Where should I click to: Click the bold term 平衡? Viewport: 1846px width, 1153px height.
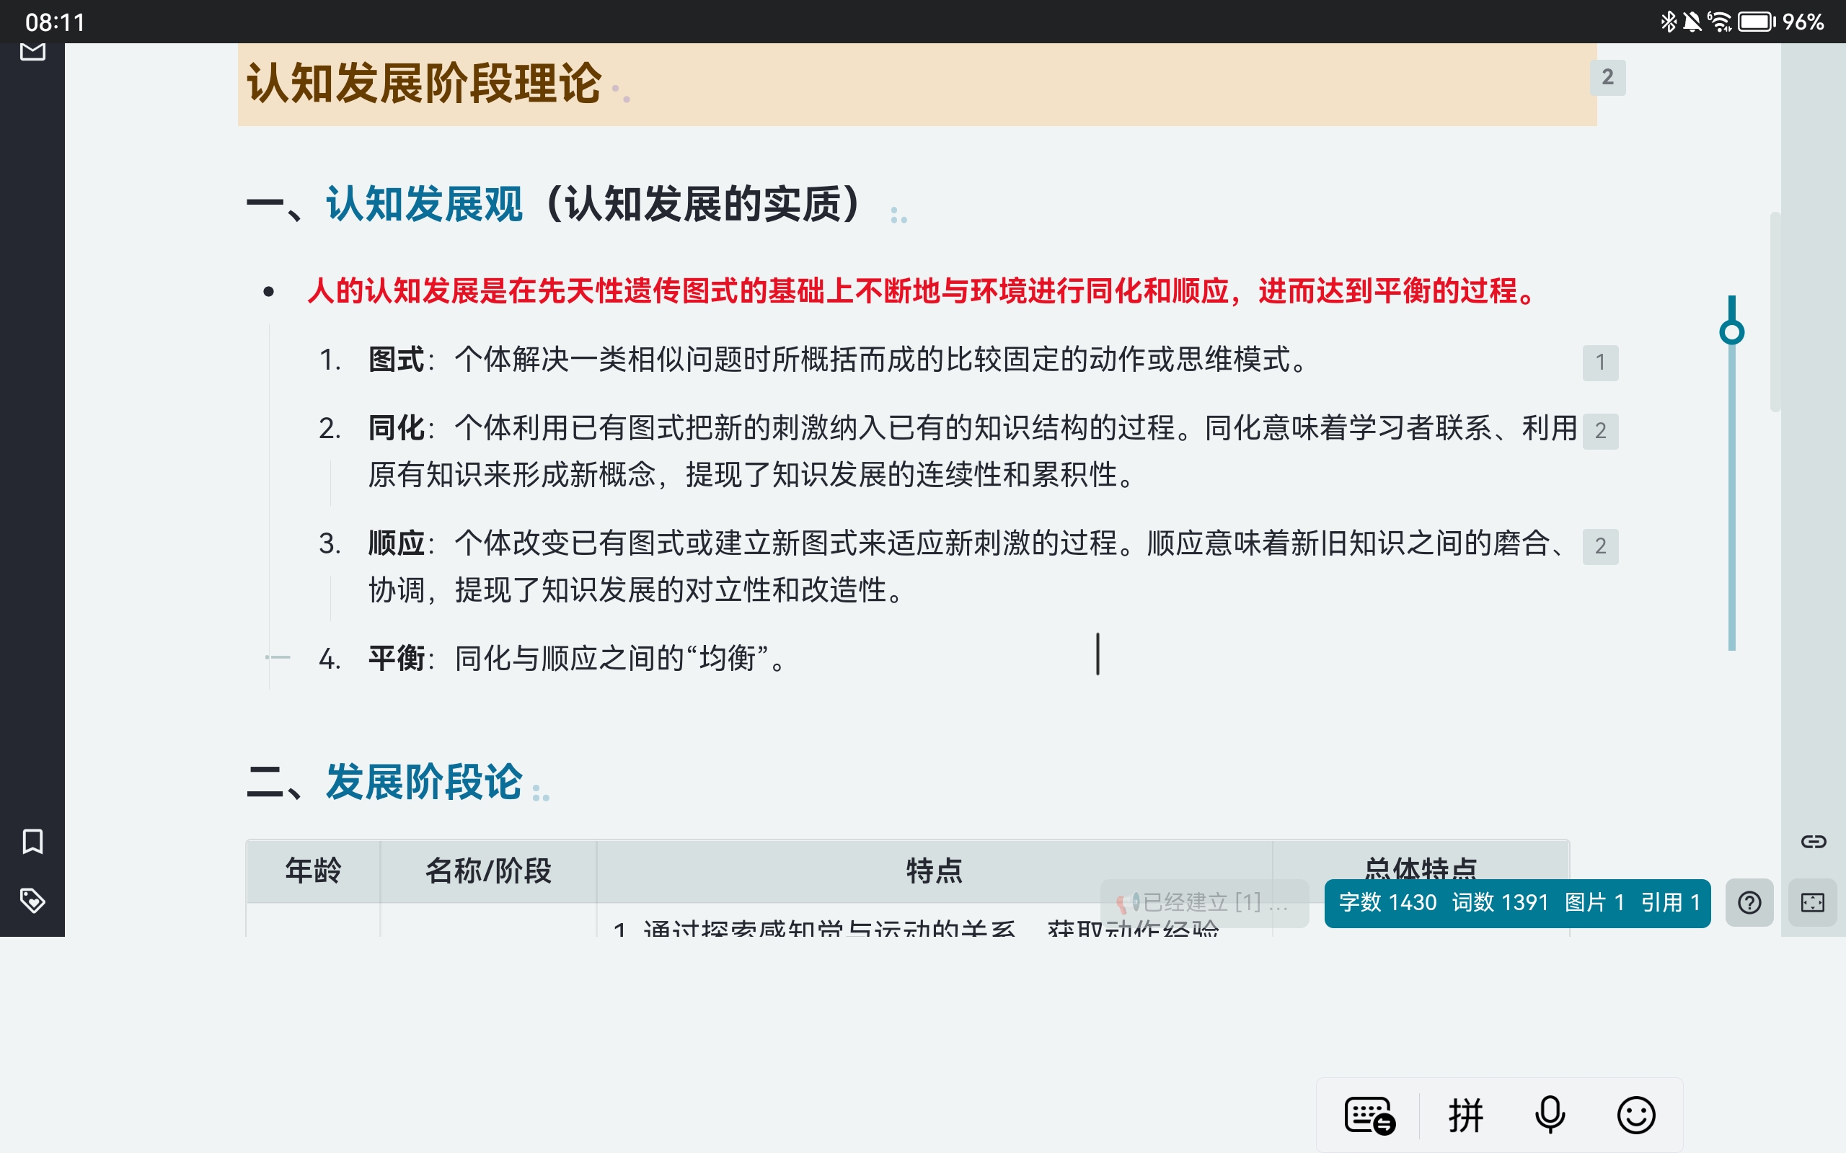click(396, 658)
